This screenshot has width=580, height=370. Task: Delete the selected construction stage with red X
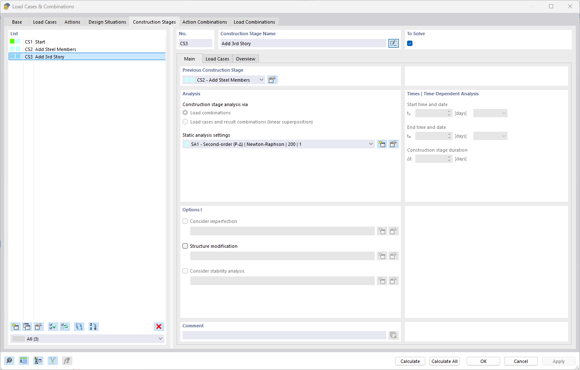pos(159,326)
